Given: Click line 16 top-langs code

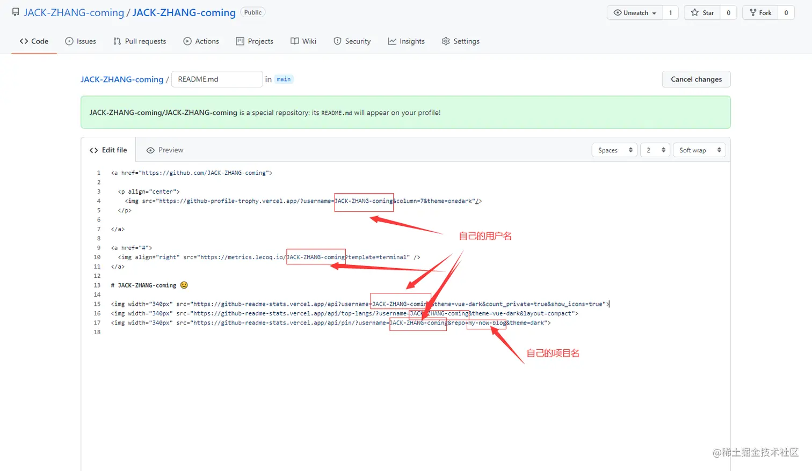Looking at the screenshot, I should (345, 313).
